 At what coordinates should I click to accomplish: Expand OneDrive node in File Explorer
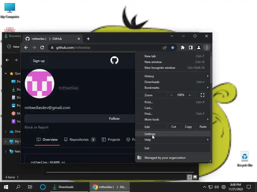(6, 131)
